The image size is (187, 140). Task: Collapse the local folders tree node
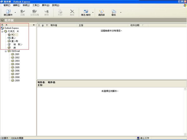coord(2,31)
